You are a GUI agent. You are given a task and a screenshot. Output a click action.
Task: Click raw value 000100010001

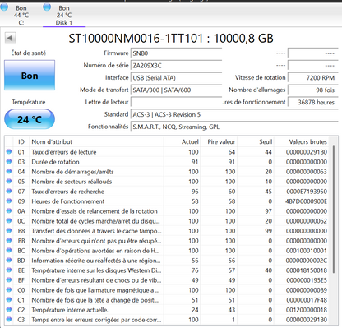307,251
